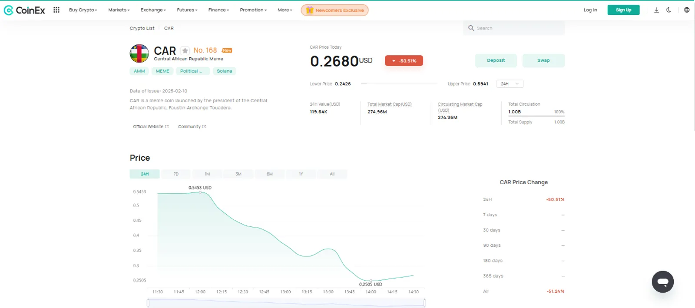Expand the Markets menu
The height and width of the screenshot is (308, 695).
(119, 10)
